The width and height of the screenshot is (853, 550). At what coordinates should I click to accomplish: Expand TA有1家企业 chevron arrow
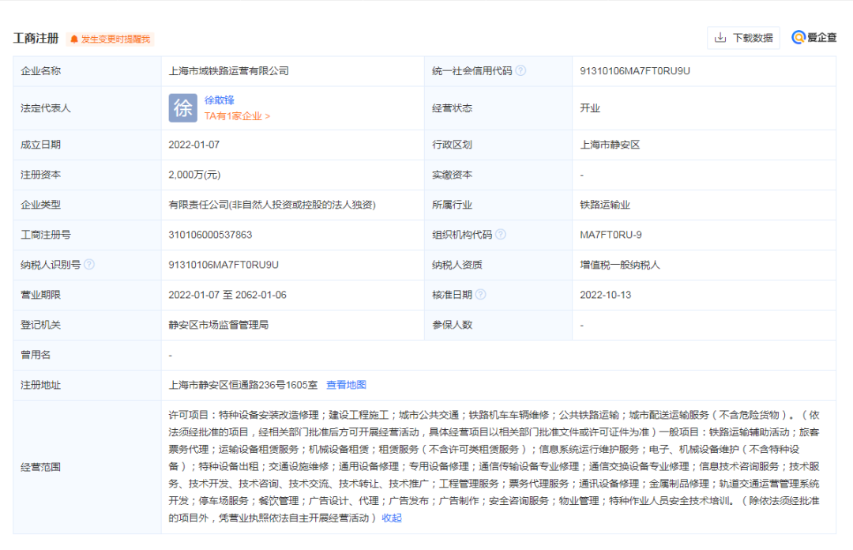tap(267, 115)
